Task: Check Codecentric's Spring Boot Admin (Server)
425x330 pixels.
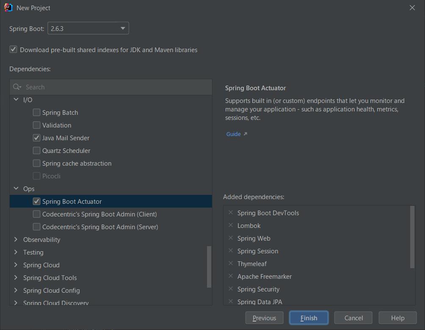Action: pos(36,227)
